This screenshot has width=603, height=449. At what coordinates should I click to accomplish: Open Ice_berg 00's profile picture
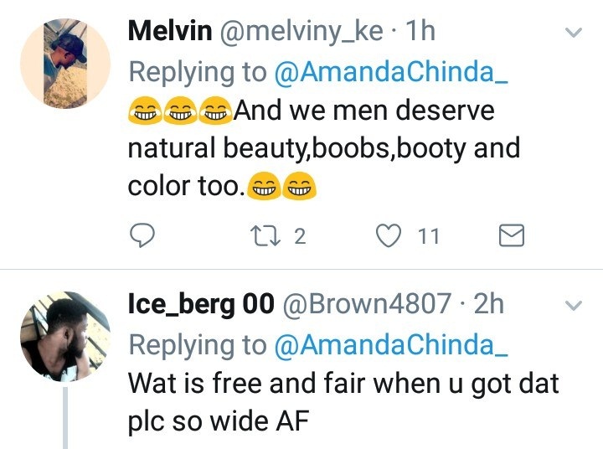[x=65, y=337]
